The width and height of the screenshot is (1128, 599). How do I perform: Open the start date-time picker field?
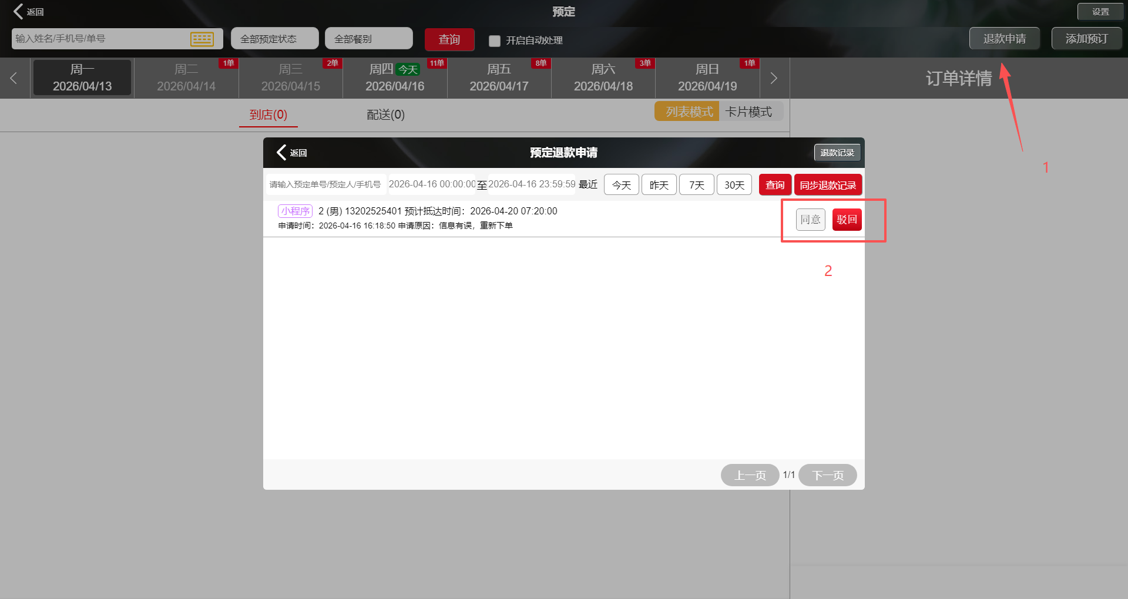coord(432,184)
